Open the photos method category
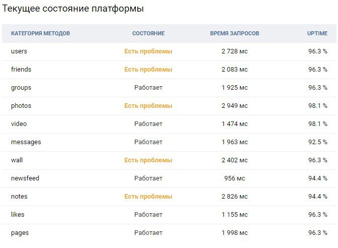338x248 pixels. click(x=21, y=106)
